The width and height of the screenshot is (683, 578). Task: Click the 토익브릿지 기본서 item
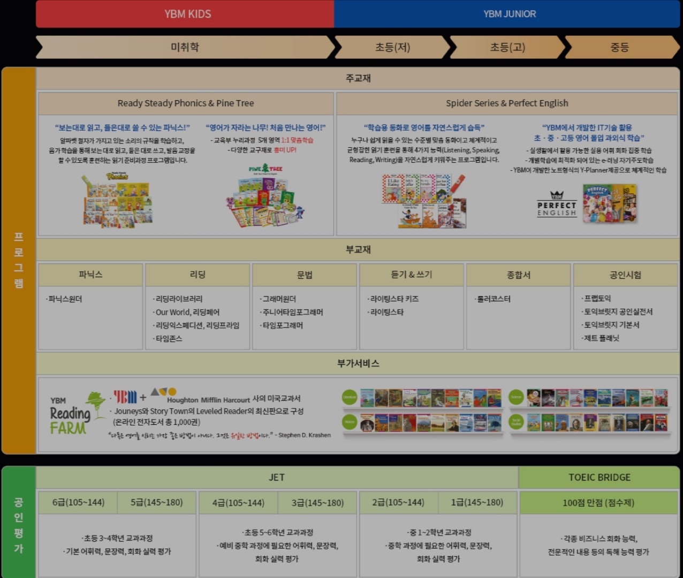(611, 325)
